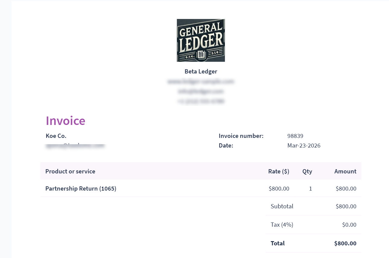This screenshot has width=389, height=258.
Task: Open the blurred company website link
Action: 201,81
